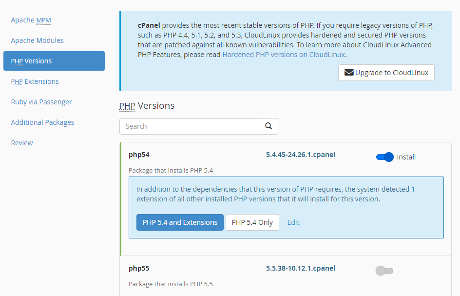460x296 pixels.
Task: Choose PHP 5.4 Only option
Action: pos(252,222)
